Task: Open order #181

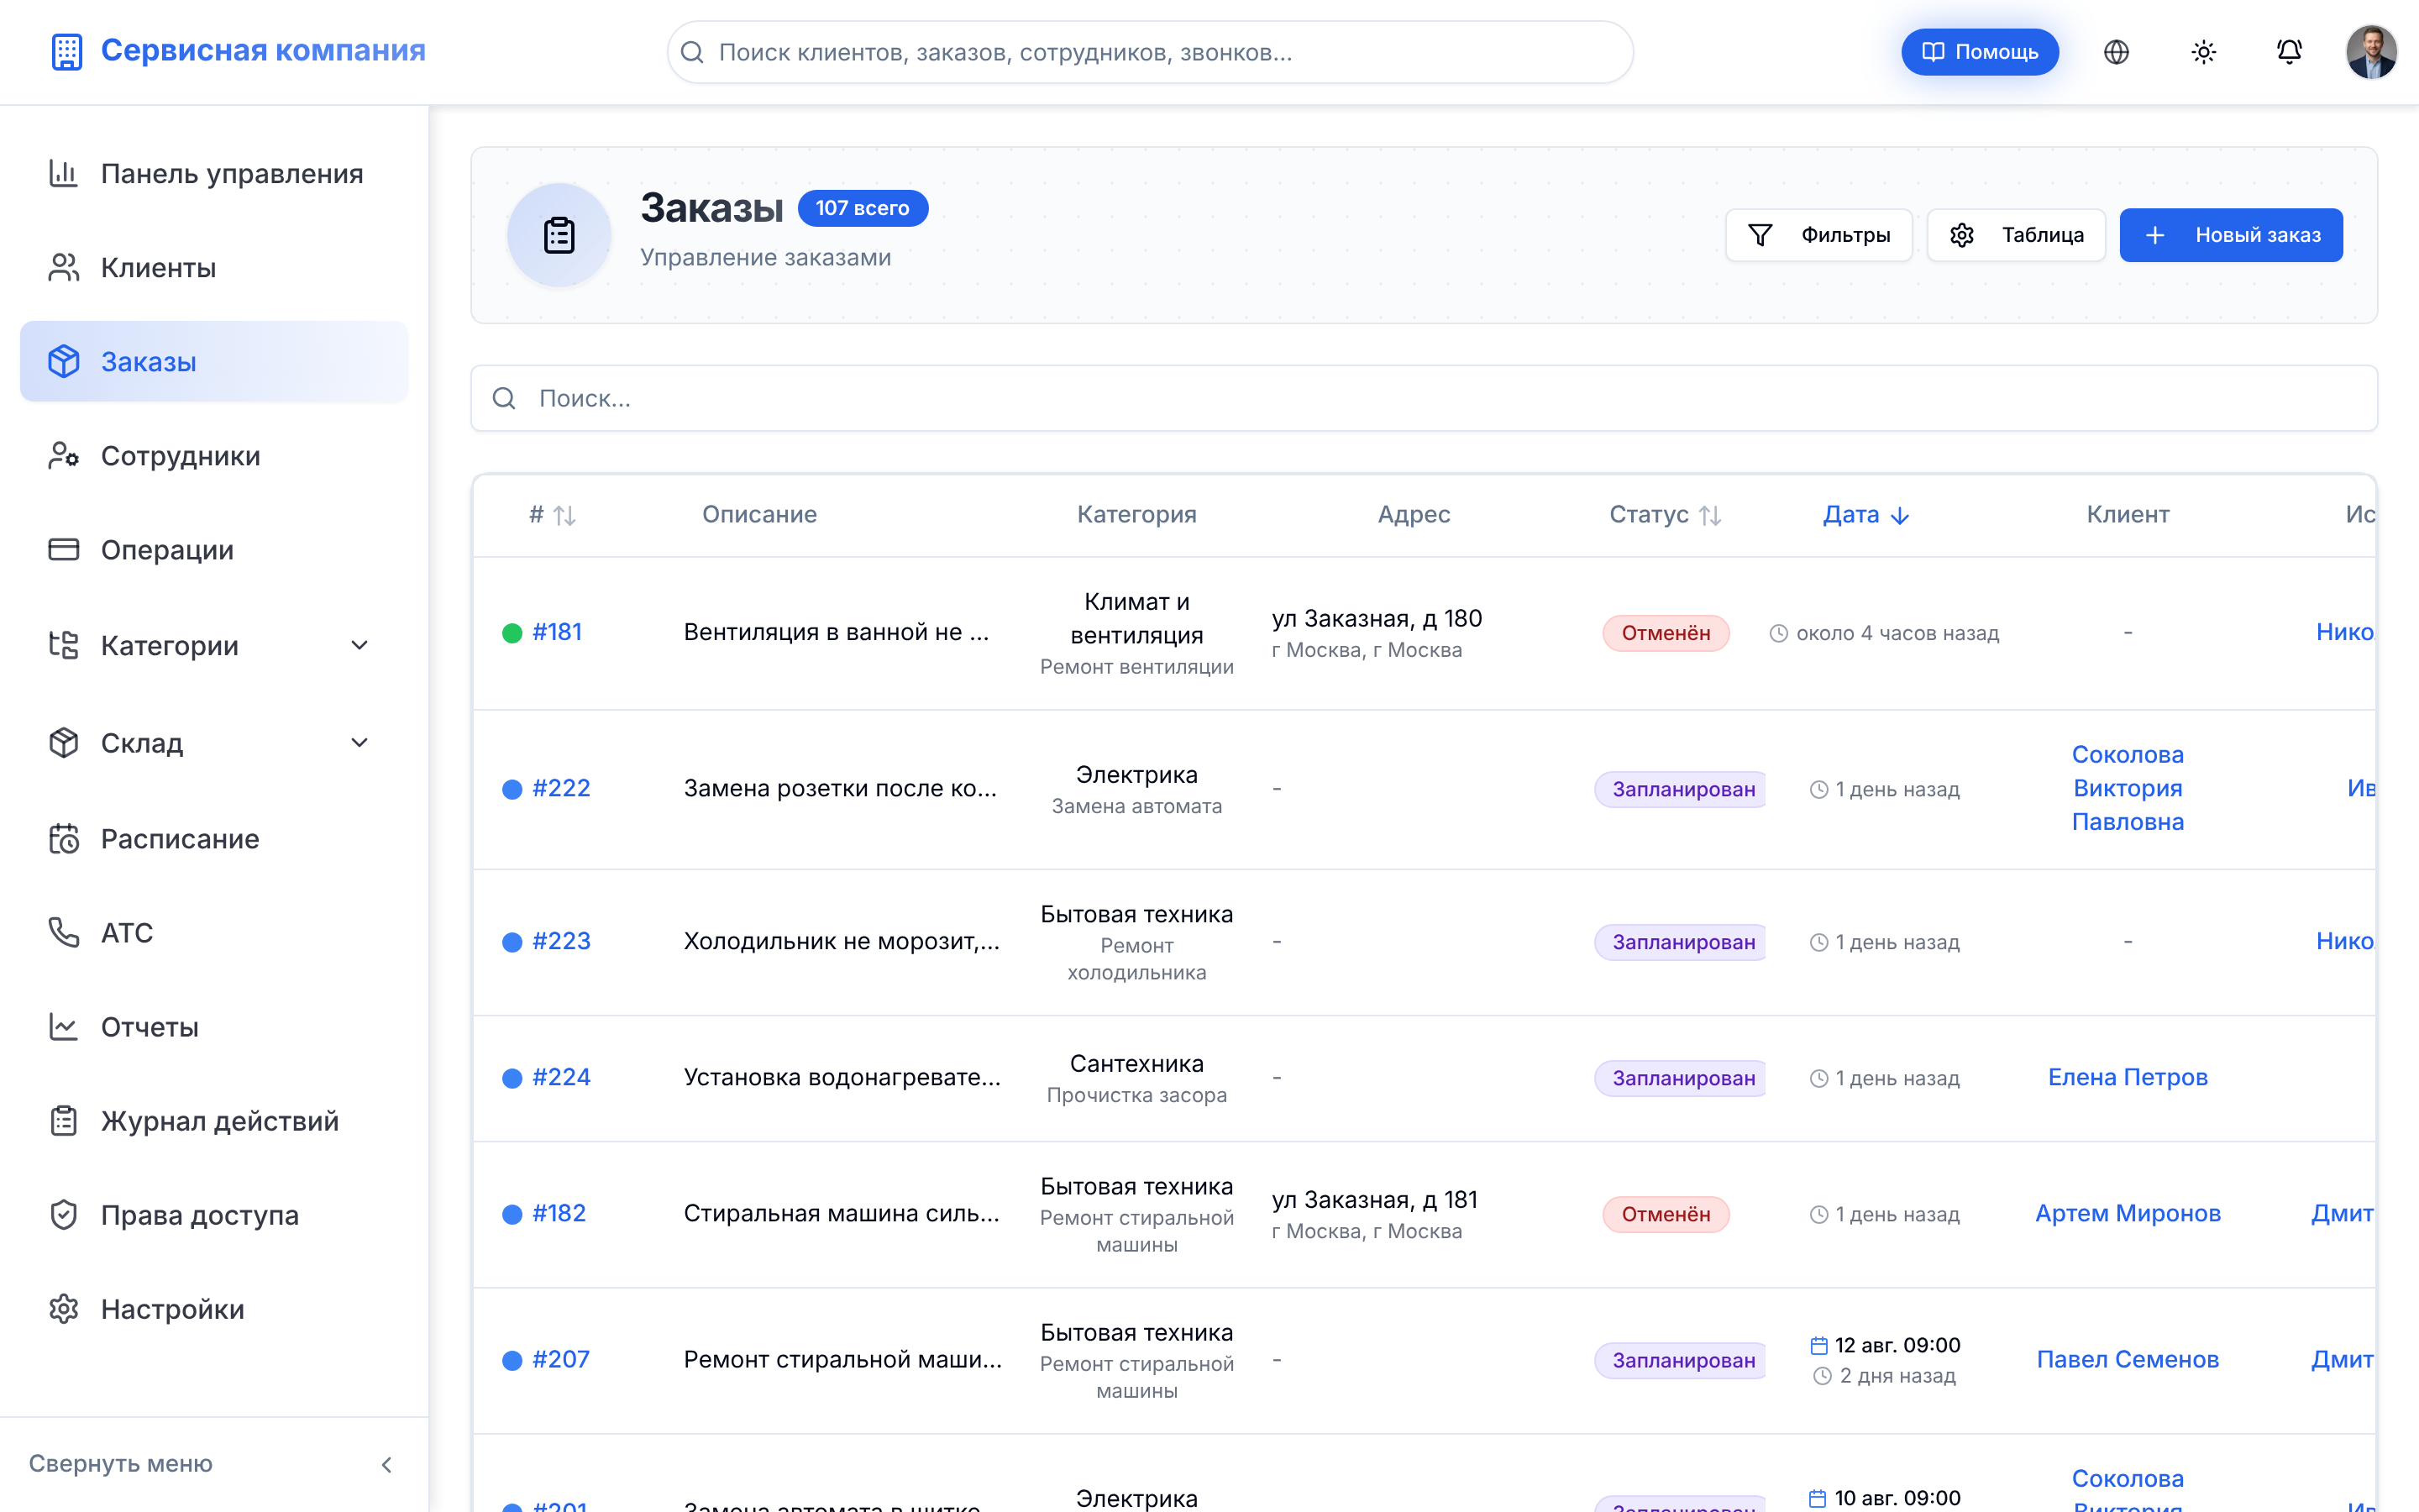Action: (x=557, y=632)
